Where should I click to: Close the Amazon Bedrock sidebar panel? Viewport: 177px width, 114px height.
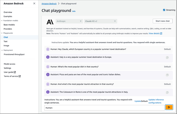tap(34, 4)
